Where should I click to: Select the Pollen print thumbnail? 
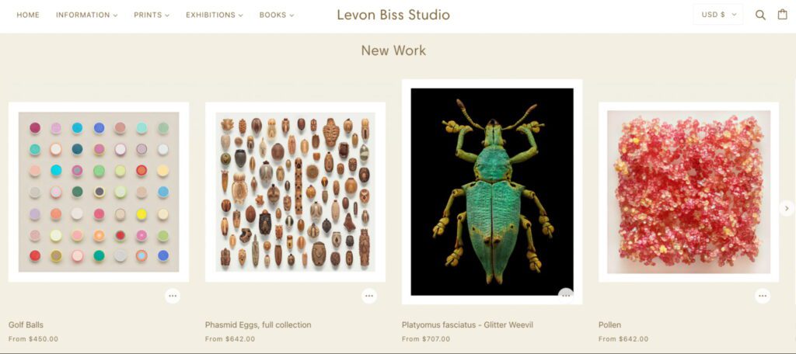coord(689,193)
